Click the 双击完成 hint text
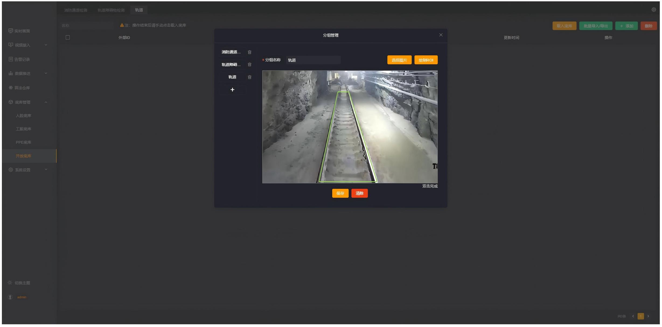This screenshot has width=662, height=327. pyautogui.click(x=430, y=186)
